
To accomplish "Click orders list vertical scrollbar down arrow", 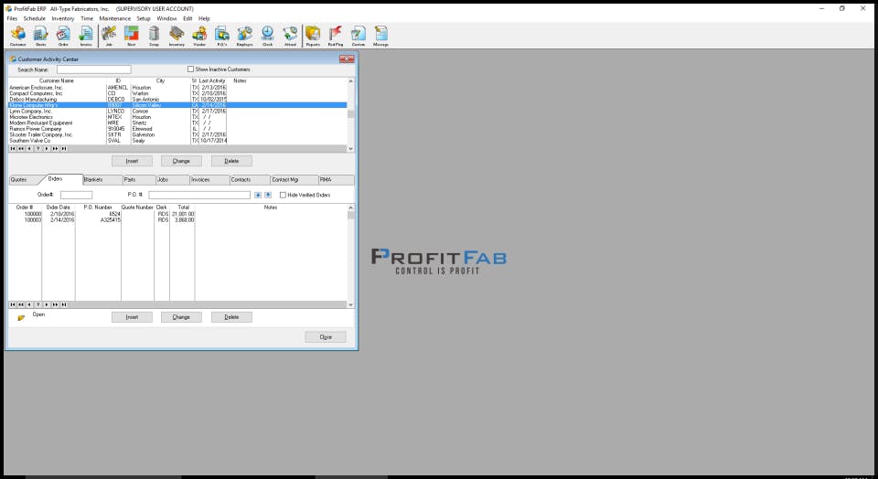I will (x=351, y=305).
